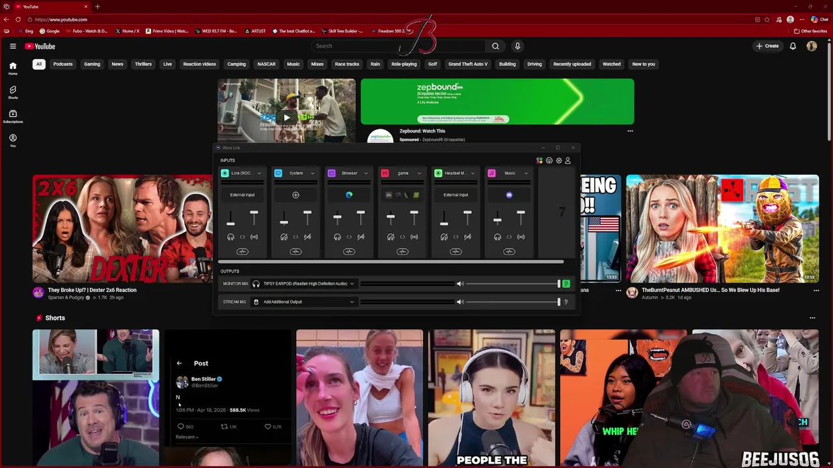Open Wave Link account profile icon
833x468 pixels.
pyautogui.click(x=567, y=161)
